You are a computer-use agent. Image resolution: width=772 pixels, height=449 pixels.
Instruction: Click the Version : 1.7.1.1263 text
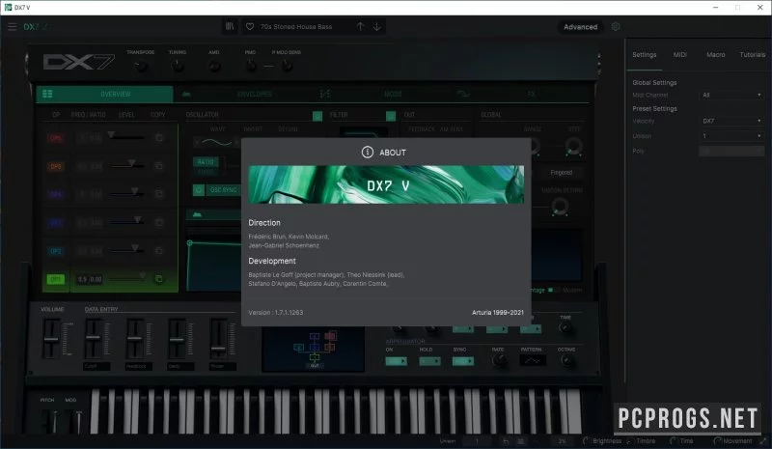(x=276, y=313)
